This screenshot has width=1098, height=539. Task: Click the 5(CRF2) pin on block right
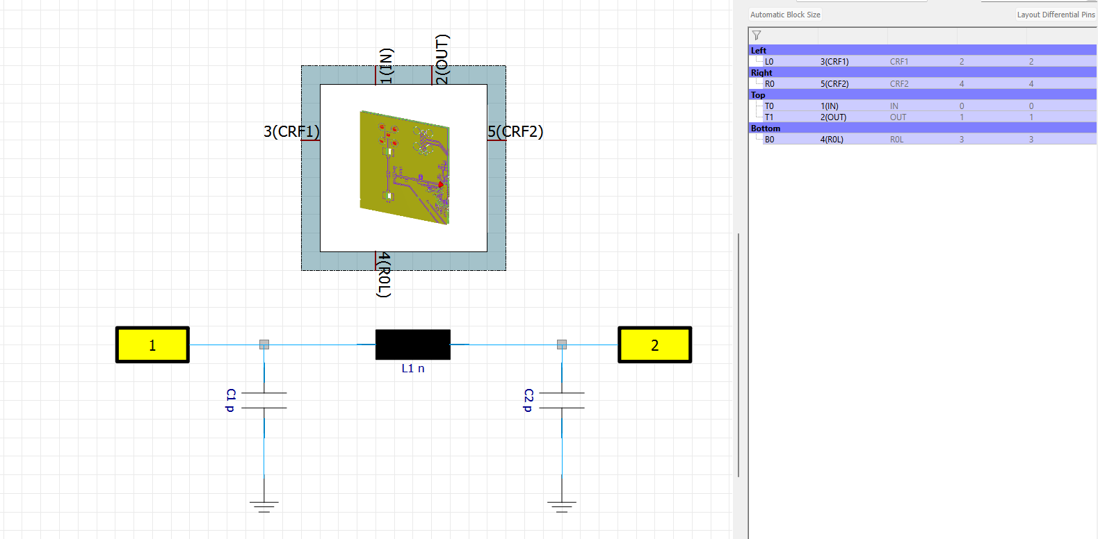pos(515,131)
